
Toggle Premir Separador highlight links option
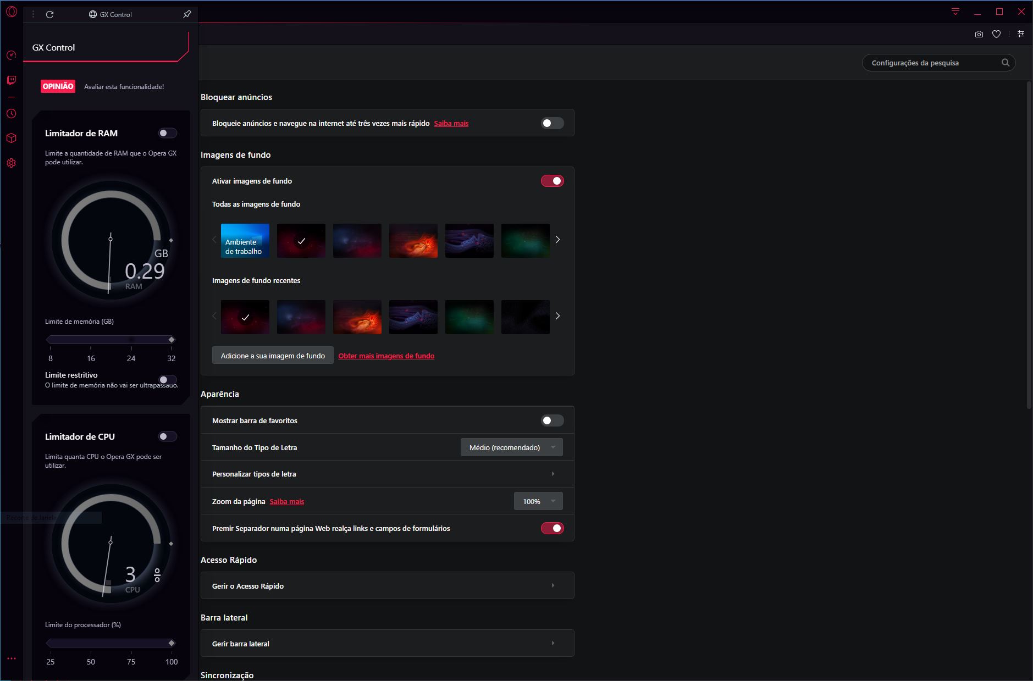(x=553, y=528)
